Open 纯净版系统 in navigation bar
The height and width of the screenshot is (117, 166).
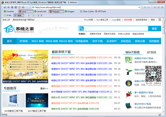pyautogui.click(x=82, y=41)
